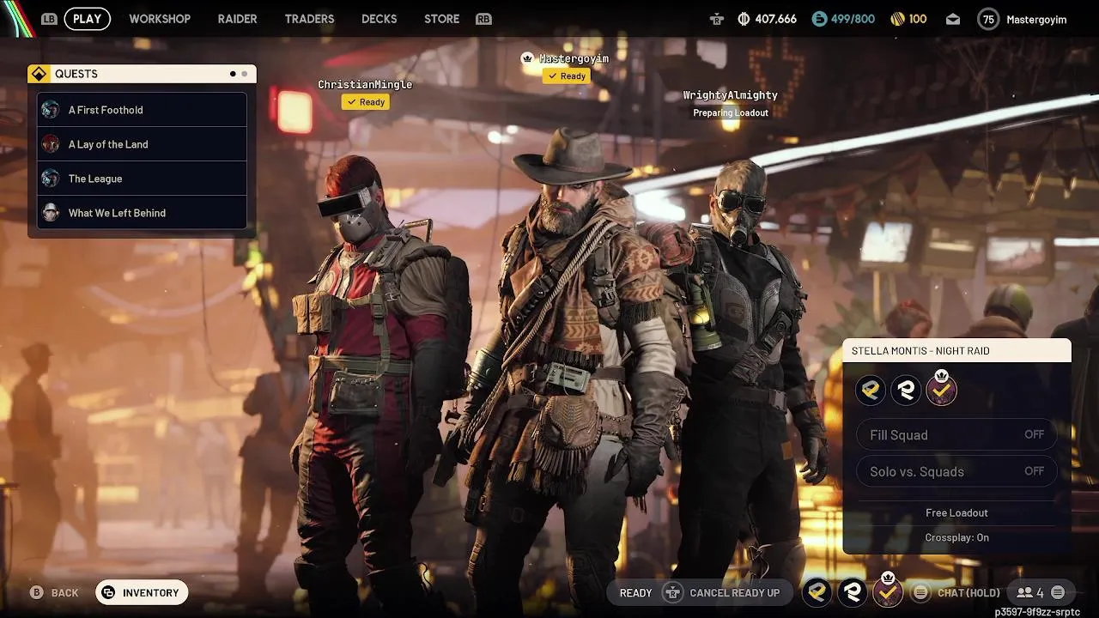Click the stash count 499/800
This screenshot has height=618, width=1099.
(x=853, y=19)
